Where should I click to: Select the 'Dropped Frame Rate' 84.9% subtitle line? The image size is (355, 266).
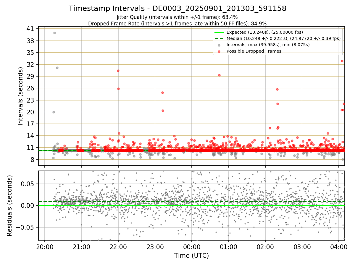coord(177,23)
